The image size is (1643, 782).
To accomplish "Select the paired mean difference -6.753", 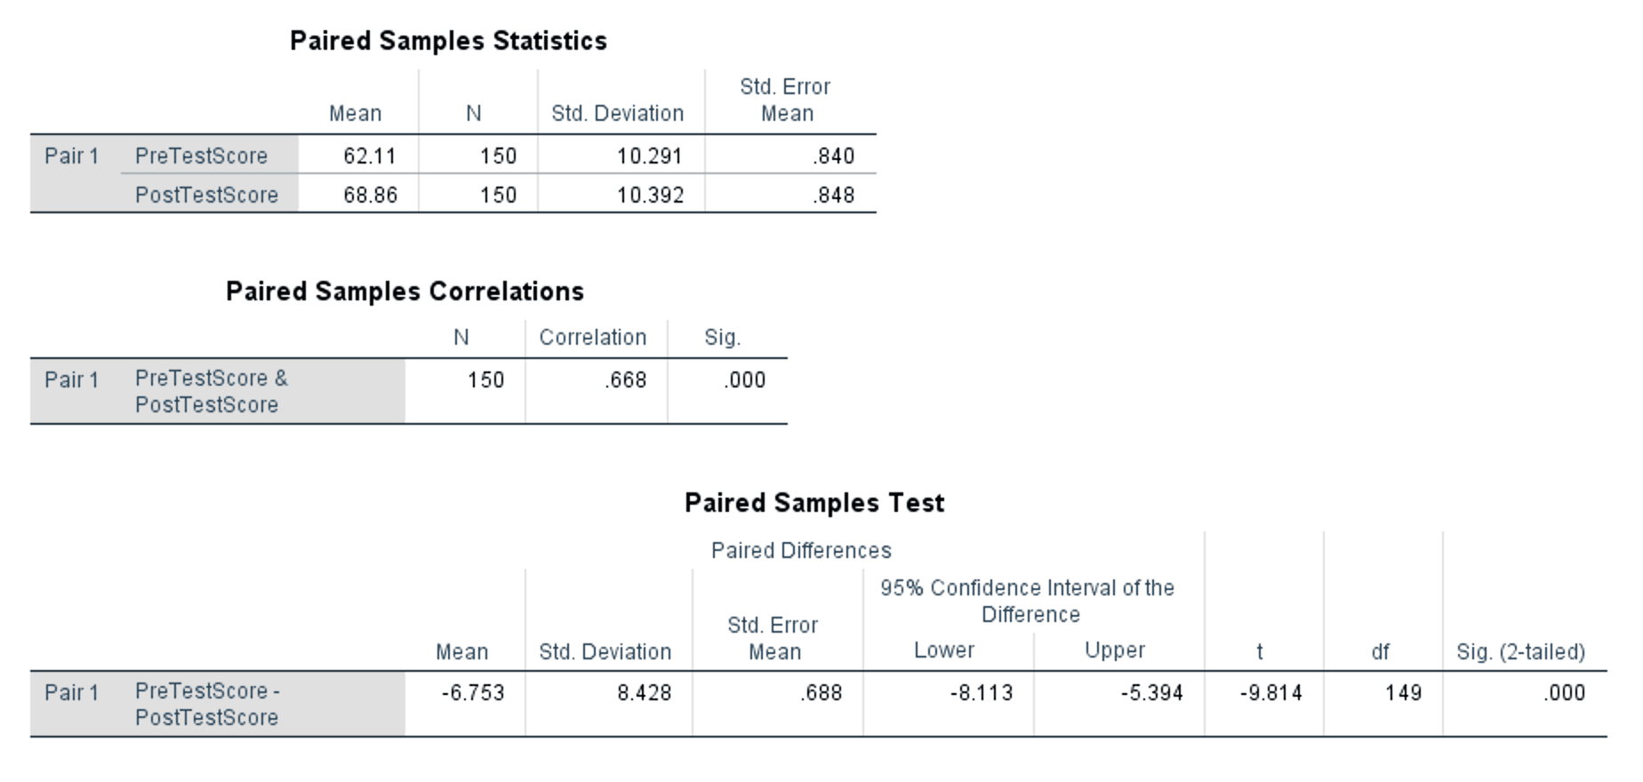I will point(473,693).
